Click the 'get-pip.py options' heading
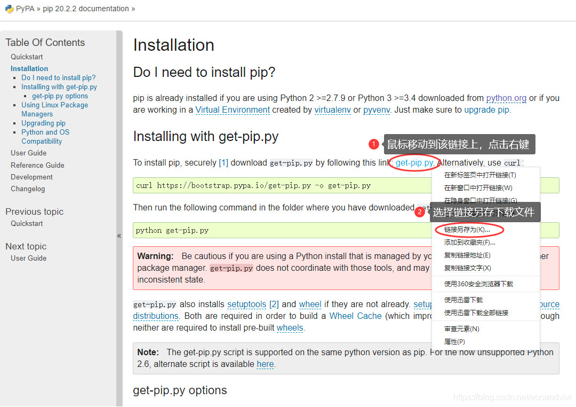The image size is (576, 407). pos(180,390)
